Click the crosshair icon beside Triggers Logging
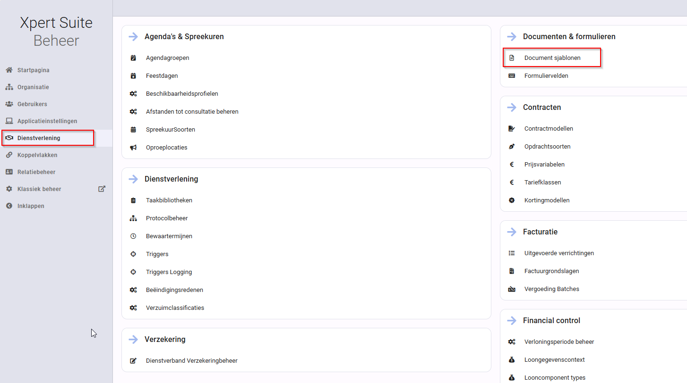Screen dimensions: 687x383 [133, 272]
